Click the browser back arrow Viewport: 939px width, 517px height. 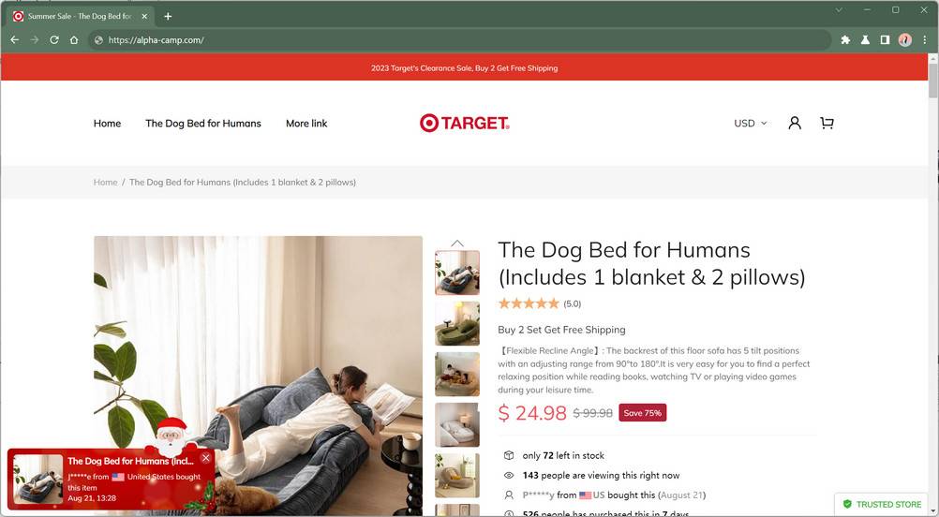tap(15, 40)
